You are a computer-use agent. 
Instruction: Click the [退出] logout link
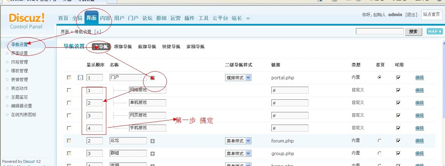point(411,15)
